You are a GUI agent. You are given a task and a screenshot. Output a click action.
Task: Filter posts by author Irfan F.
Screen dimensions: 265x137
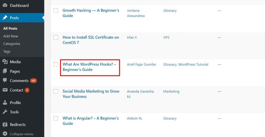(132, 37)
